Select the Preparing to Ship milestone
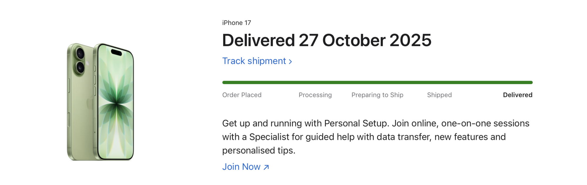The image size is (587, 185). [377, 95]
